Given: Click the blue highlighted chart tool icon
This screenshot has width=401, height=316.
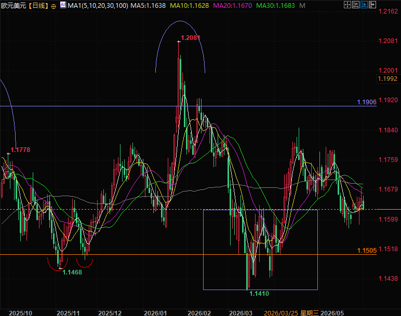Looking at the screenshot, I should tap(364, 5).
